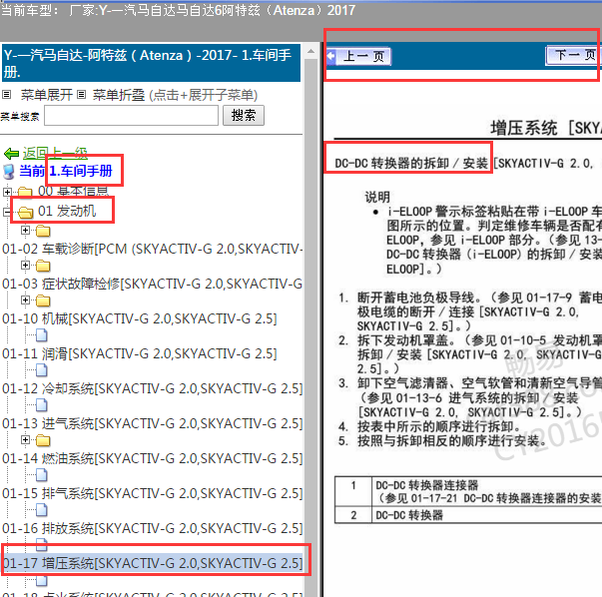Viewport: 602px width, 597px height.
Task: Click the 当前 1.车间手册 node icon
Action: (x=9, y=172)
